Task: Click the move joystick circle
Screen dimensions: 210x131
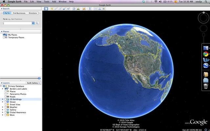Action: pyautogui.click(x=203, y=28)
